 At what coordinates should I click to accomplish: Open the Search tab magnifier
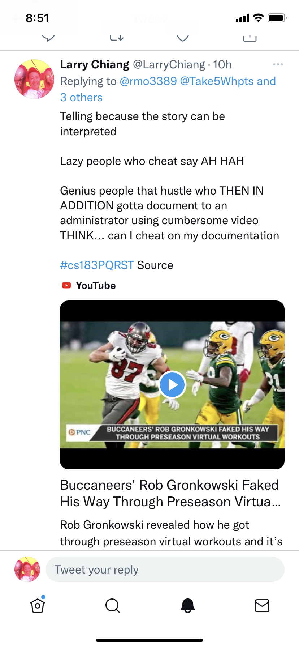click(x=112, y=605)
